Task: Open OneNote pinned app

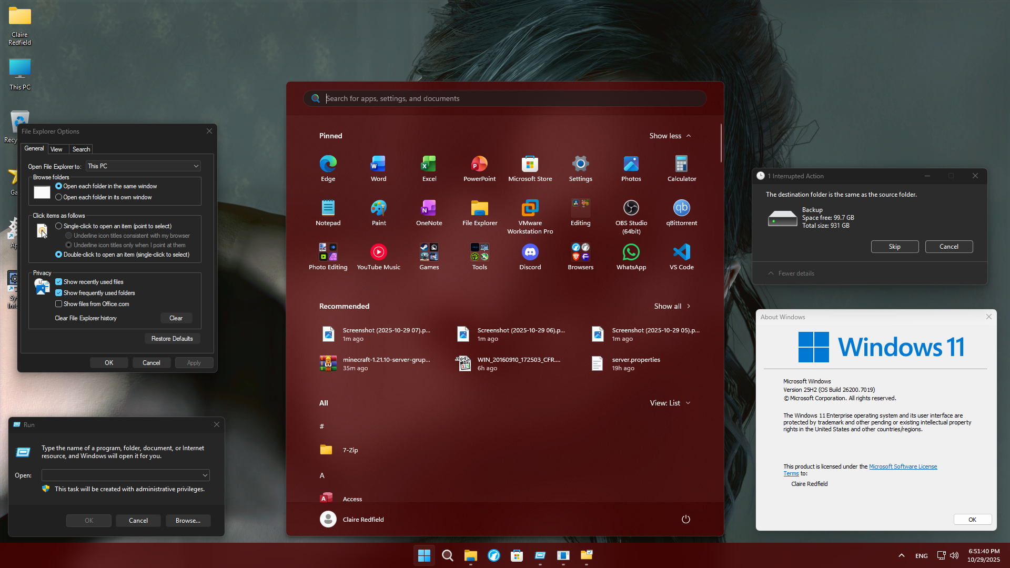Action: tap(429, 213)
